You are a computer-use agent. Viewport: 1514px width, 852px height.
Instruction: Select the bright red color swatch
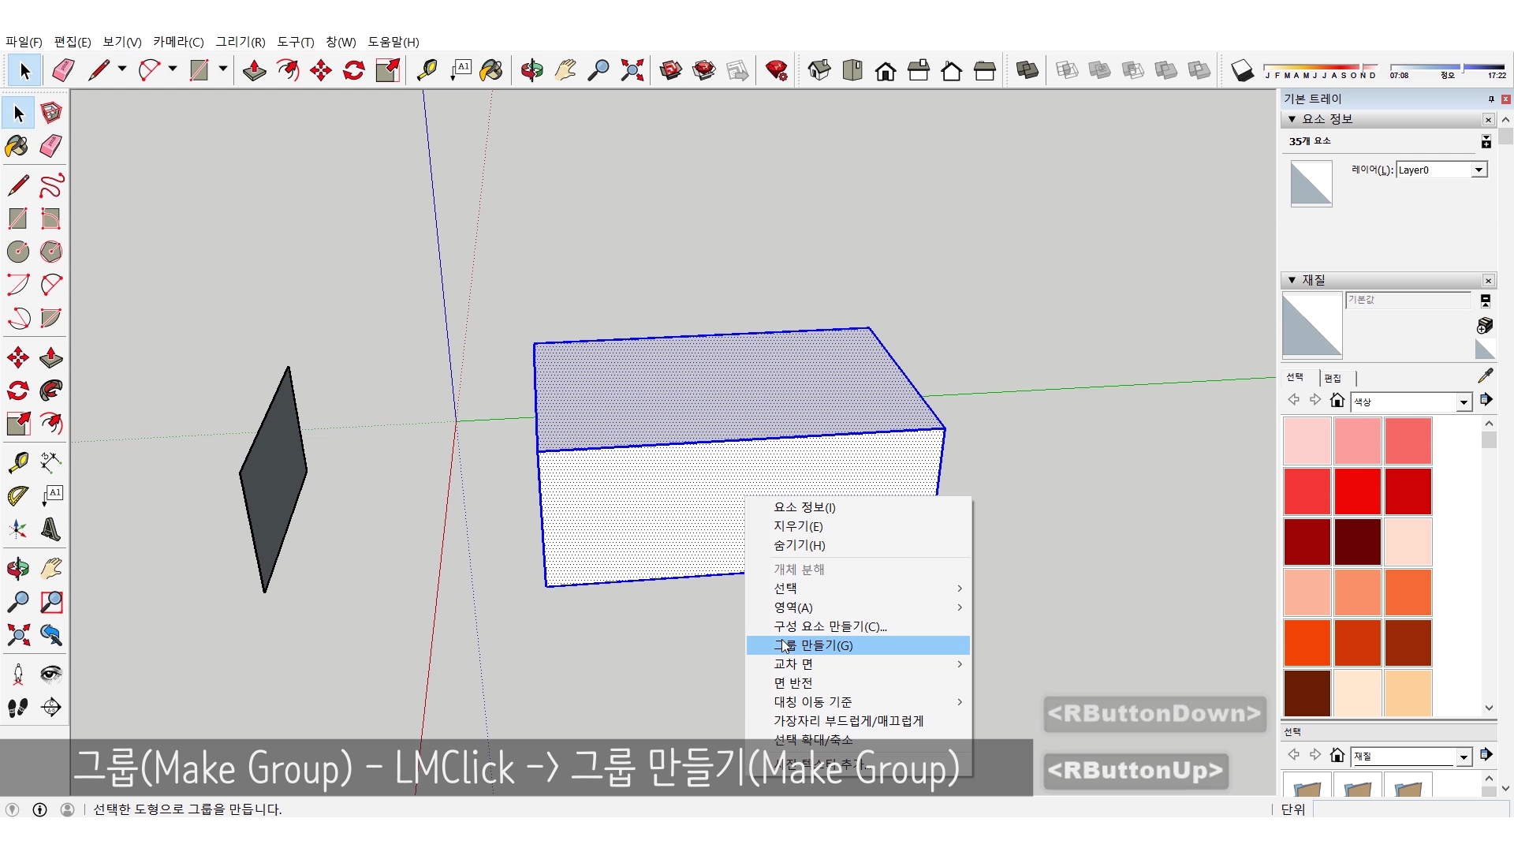coord(1357,491)
